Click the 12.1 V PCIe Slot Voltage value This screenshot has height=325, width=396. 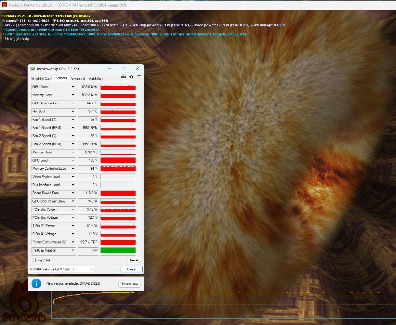click(88, 217)
